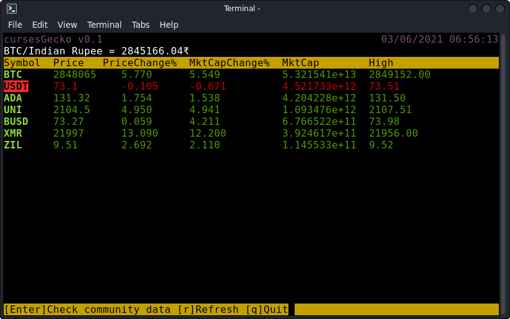Open the View menu
The image size is (510, 319).
click(67, 25)
